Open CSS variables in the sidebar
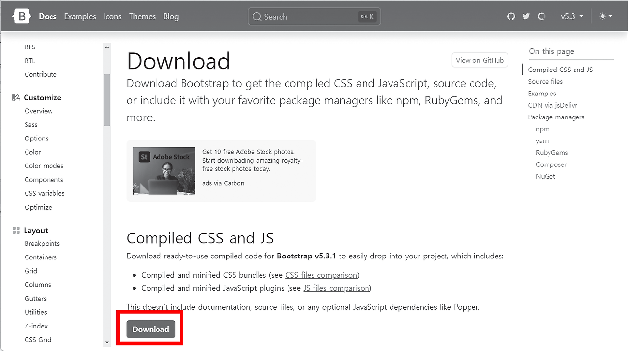Screen dimensions: 628x351 pos(45,193)
